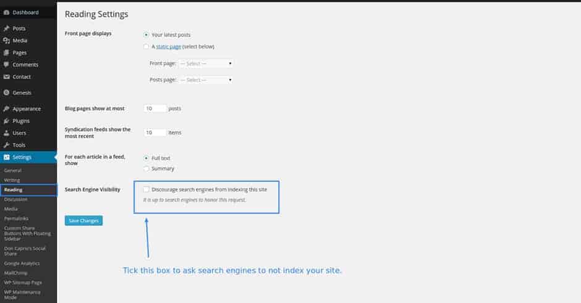Select 'A static page' radio button

click(146, 47)
